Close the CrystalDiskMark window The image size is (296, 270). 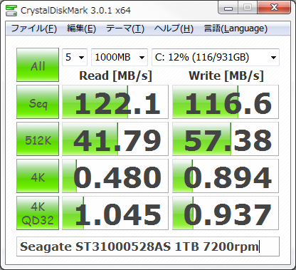point(274,8)
